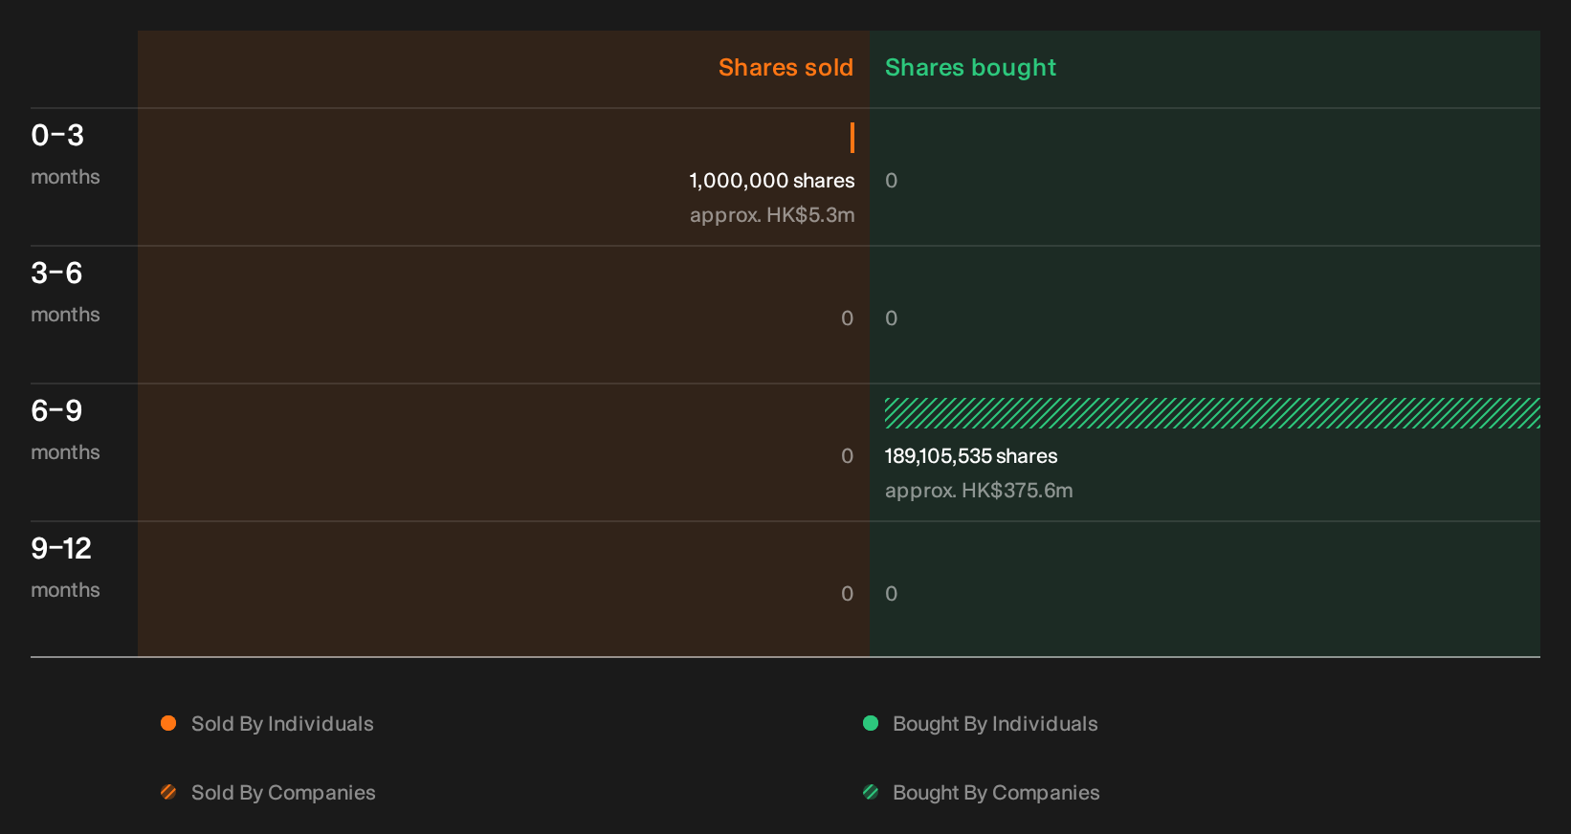Click the 0 sold value in 6-9 months row
The image size is (1571, 834).
coord(848,456)
